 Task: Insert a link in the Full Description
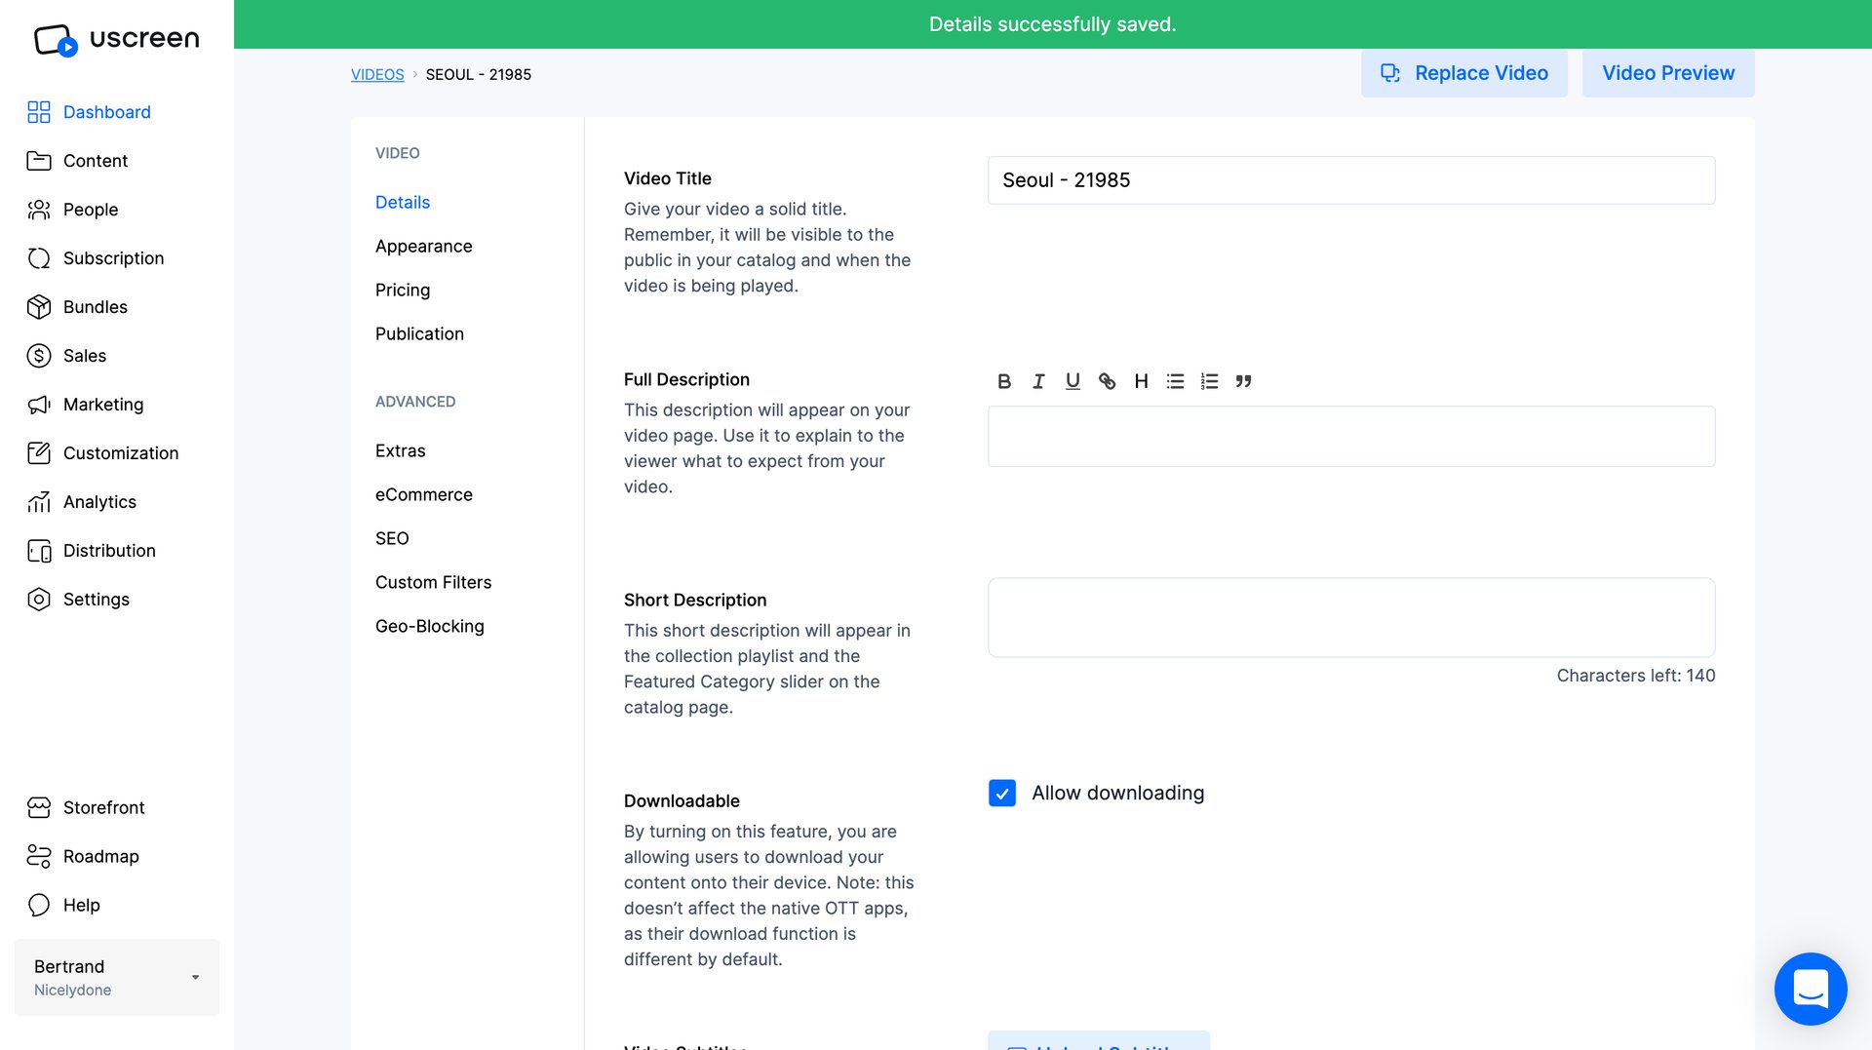[x=1107, y=381]
